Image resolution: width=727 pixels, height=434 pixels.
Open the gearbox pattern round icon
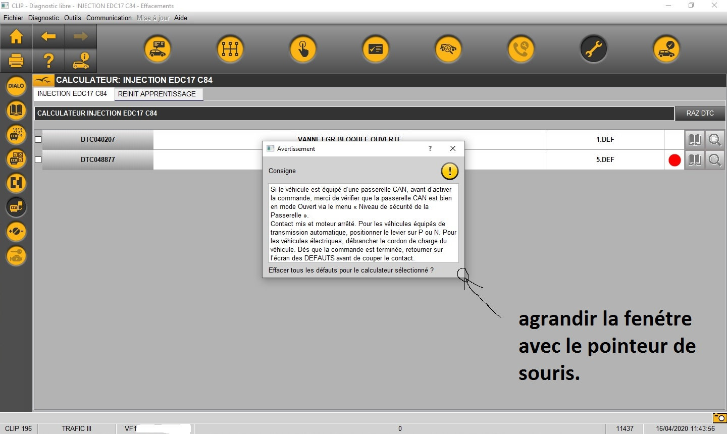[230, 49]
